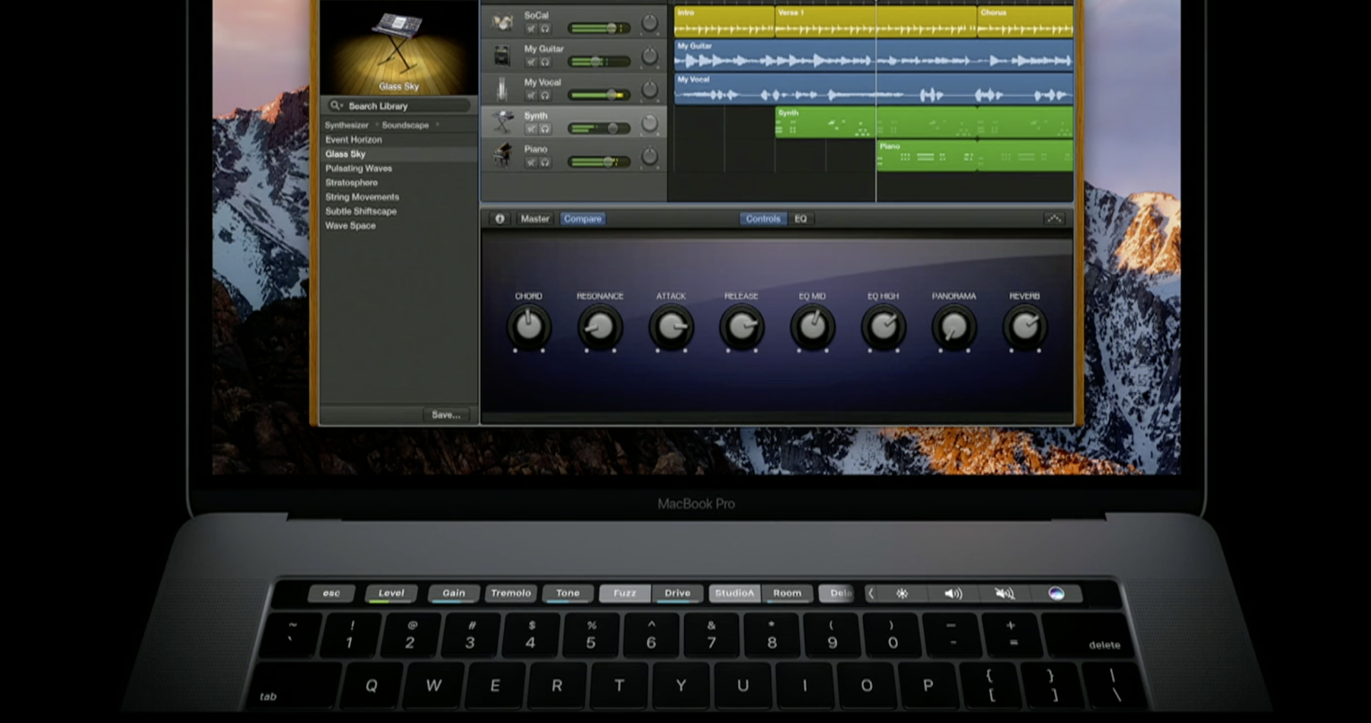Solo the Synth track with its headphones button
This screenshot has height=723, width=1371.
pyautogui.click(x=545, y=129)
